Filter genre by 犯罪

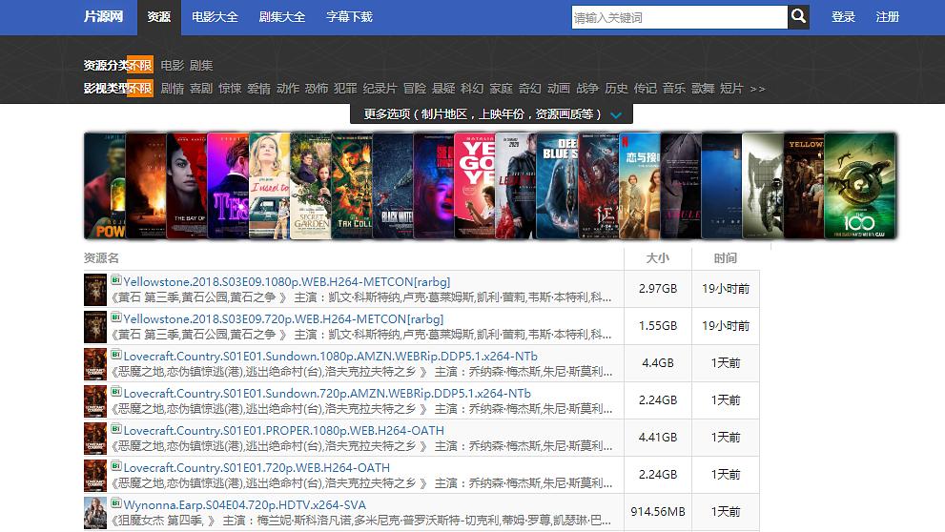tap(345, 89)
